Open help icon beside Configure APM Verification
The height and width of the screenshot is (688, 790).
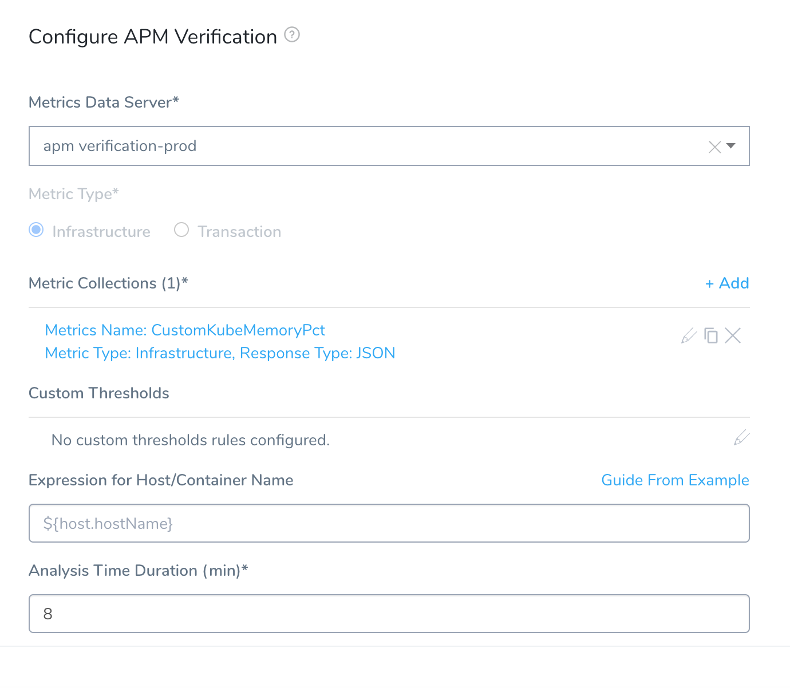tap(292, 35)
